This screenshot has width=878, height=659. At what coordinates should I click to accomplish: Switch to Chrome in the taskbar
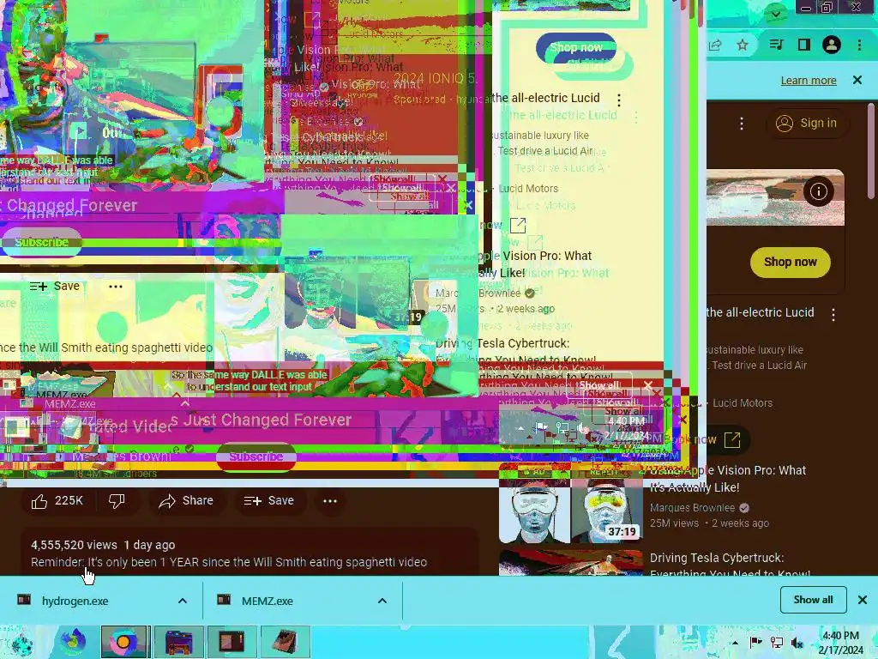click(125, 642)
